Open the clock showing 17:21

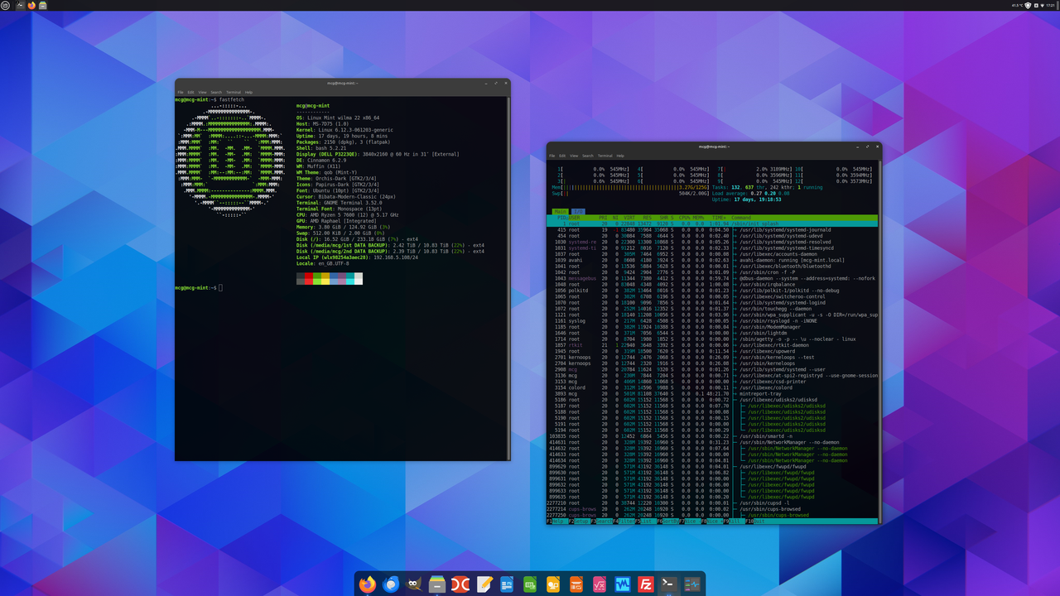tap(1050, 5)
